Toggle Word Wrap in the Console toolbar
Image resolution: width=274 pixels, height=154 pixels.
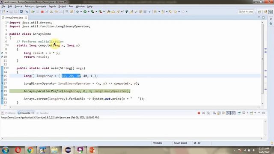[x=223, y=113]
